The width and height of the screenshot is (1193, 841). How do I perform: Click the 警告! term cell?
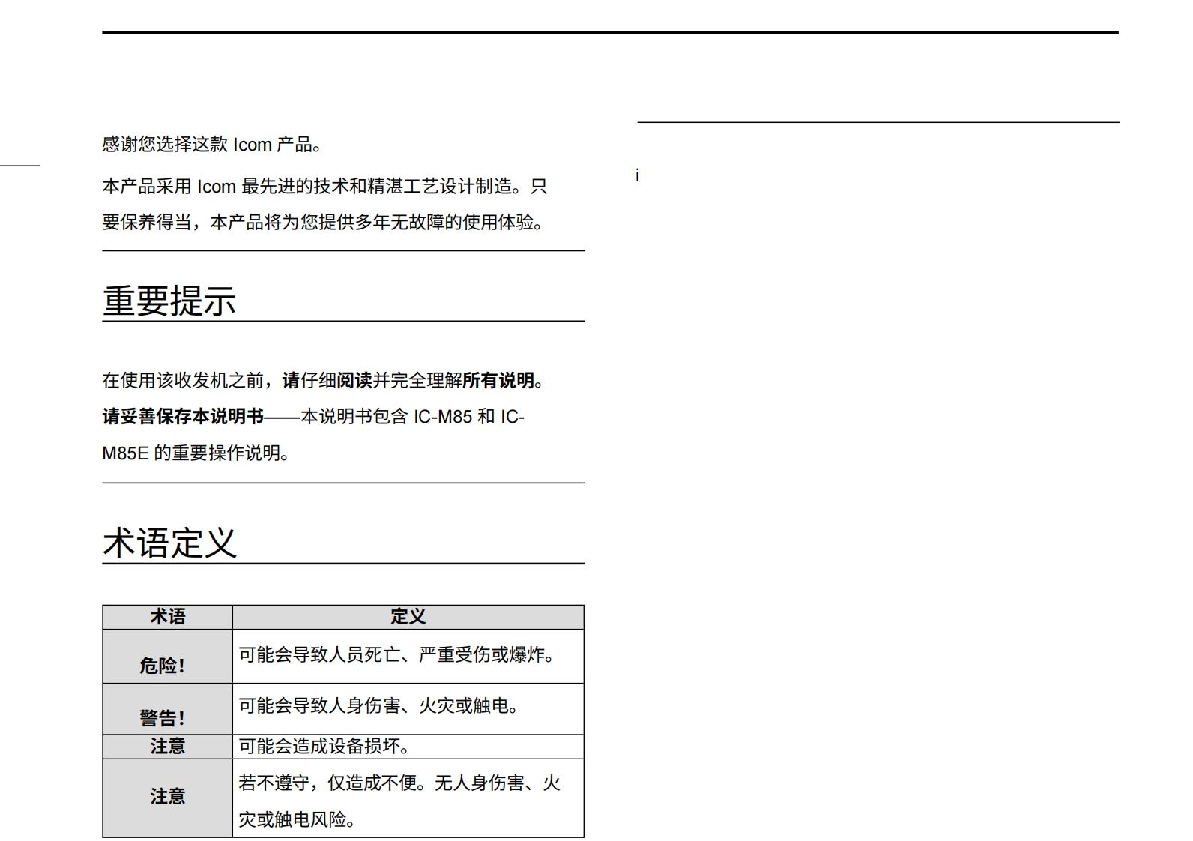pyautogui.click(x=162, y=717)
